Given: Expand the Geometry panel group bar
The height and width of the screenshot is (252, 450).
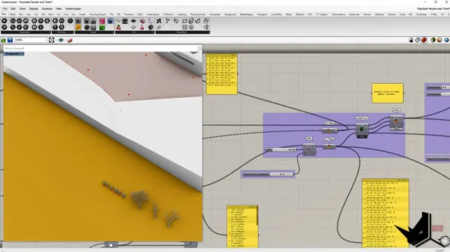Looking at the screenshot, I should [26, 32].
